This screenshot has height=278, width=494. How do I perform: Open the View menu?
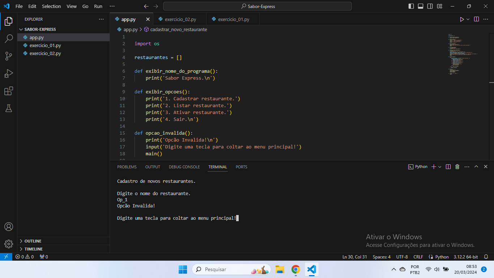pos(72,6)
